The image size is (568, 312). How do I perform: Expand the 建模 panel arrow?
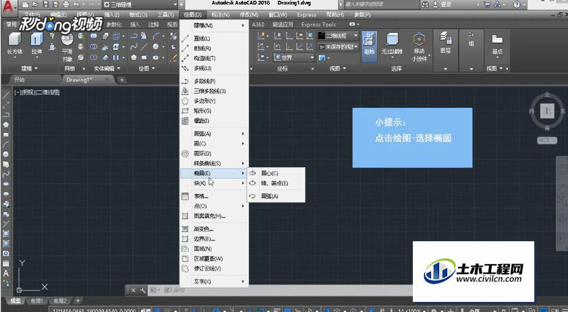[x=36, y=68]
